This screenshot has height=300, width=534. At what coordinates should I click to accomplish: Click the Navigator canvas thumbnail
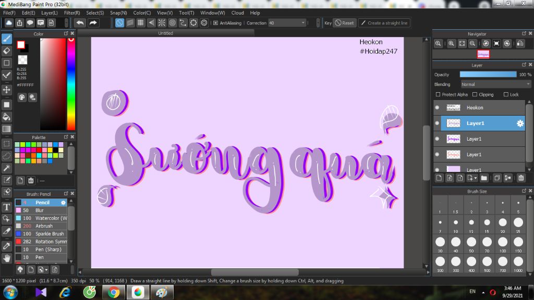[483, 54]
